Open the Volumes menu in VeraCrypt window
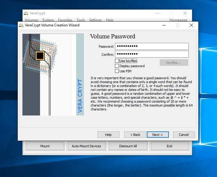The width and height of the screenshot is (217, 177). click(x=31, y=20)
